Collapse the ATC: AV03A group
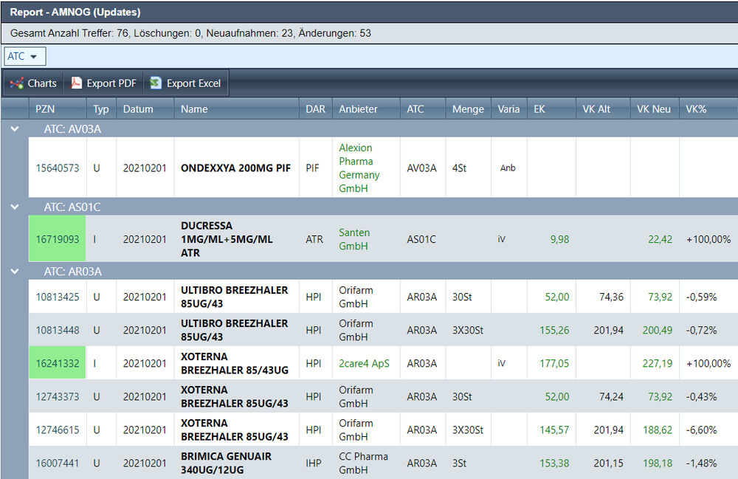Image resolution: width=738 pixels, height=479 pixels. (15, 129)
